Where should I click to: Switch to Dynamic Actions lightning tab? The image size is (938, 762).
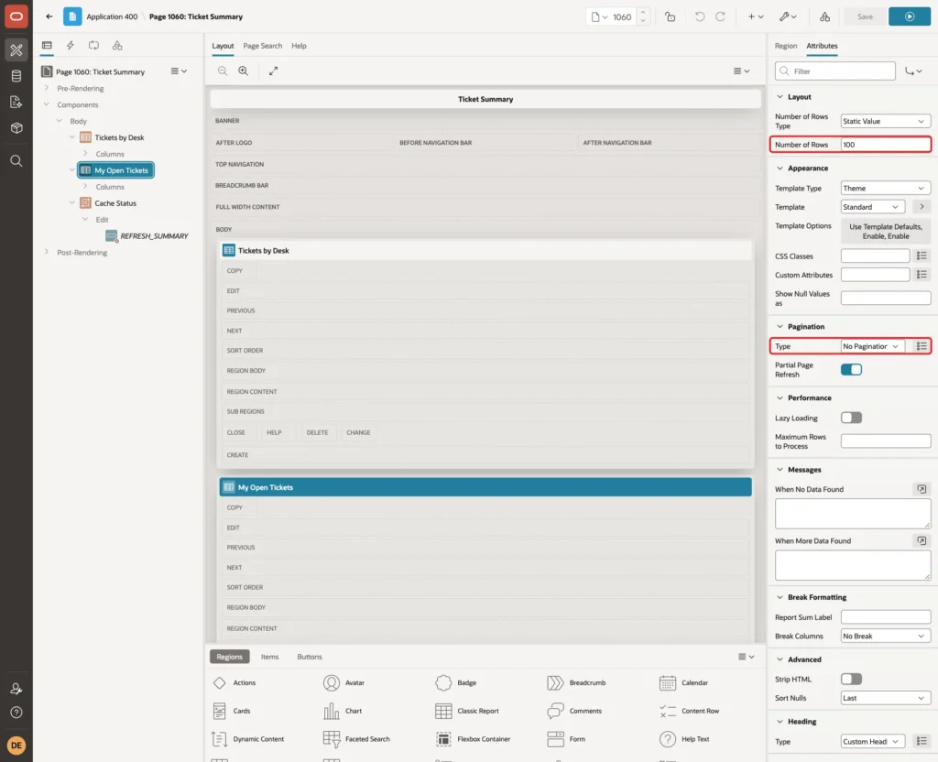[x=70, y=46]
